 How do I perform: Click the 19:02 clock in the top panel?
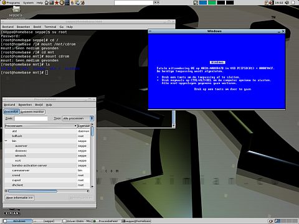(279, 2)
